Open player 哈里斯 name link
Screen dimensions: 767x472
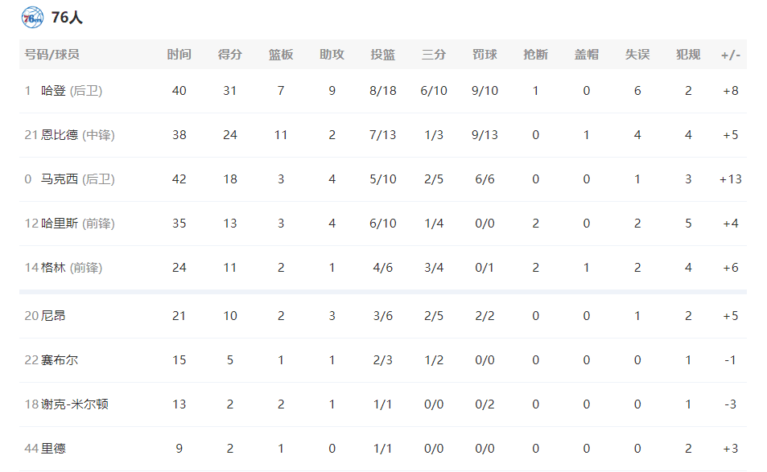click(60, 224)
